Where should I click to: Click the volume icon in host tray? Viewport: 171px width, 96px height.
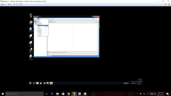(147, 94)
